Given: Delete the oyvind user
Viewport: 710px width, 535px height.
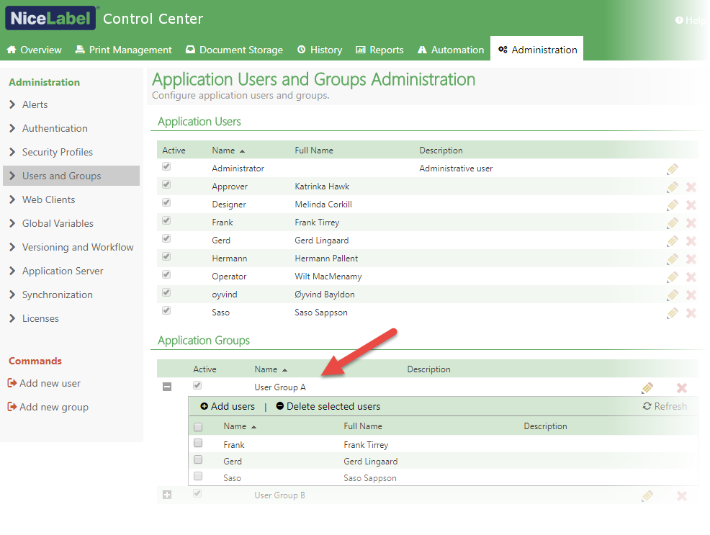Looking at the screenshot, I should (691, 295).
